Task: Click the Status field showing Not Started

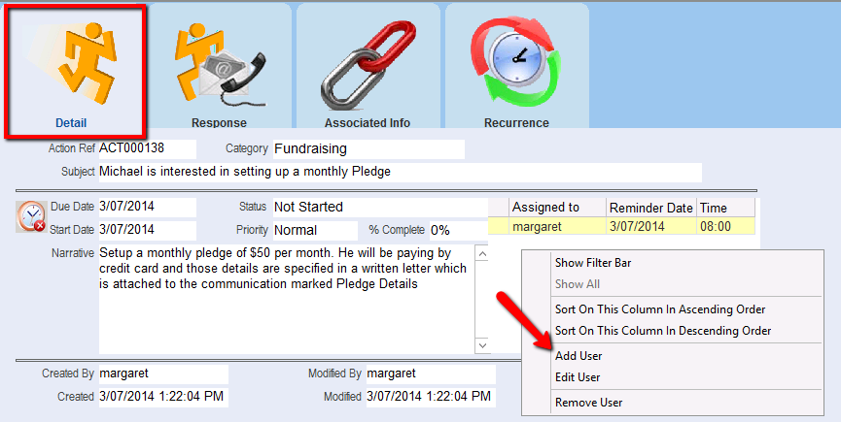Action: pos(379,207)
